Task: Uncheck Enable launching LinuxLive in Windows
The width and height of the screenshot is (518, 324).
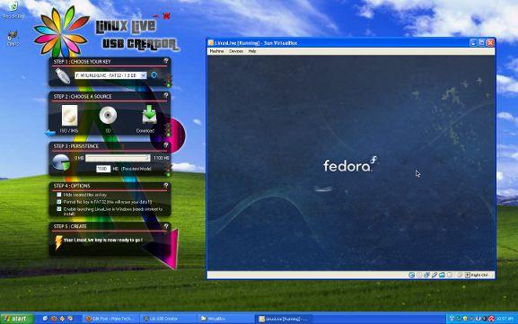Action: 59,209
